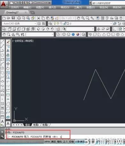
Task: Click the new drawing tab button
Action: (33, 13)
